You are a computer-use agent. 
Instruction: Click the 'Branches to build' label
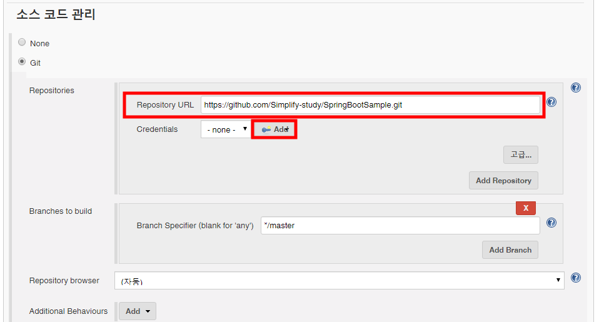[61, 211]
